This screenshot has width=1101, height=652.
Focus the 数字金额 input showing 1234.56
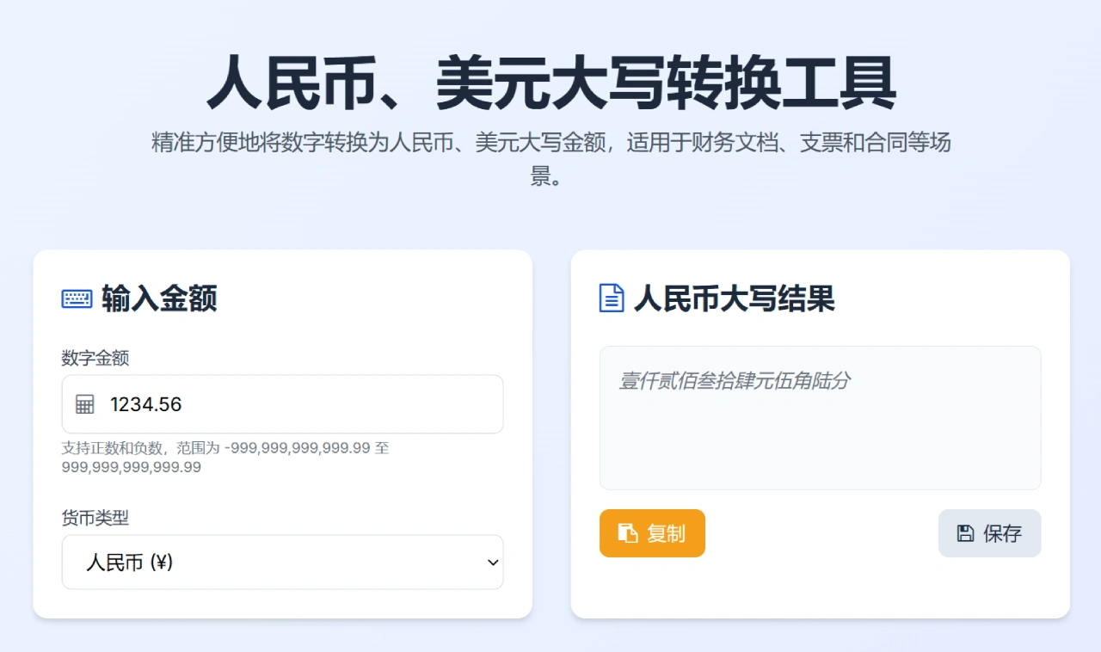pos(301,404)
